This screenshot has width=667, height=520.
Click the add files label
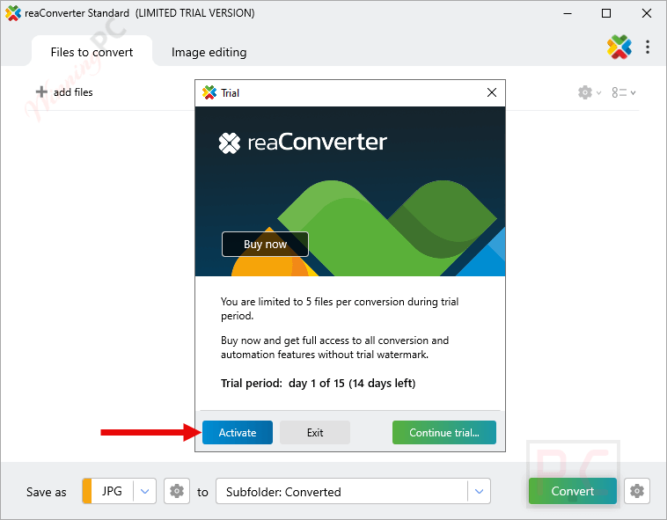(x=73, y=92)
